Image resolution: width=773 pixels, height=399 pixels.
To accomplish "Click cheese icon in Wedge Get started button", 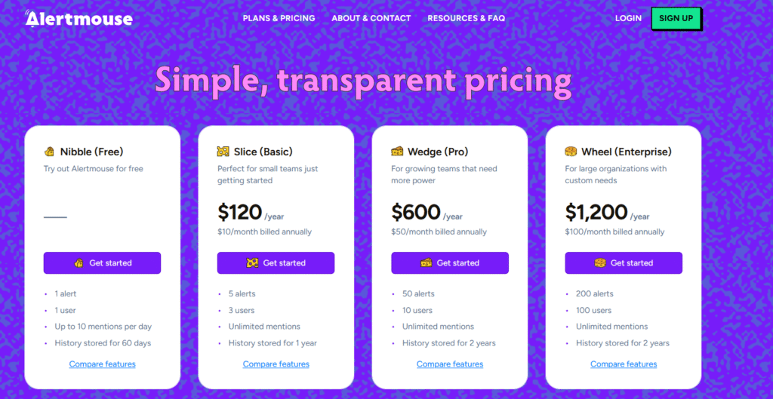I will coord(427,263).
